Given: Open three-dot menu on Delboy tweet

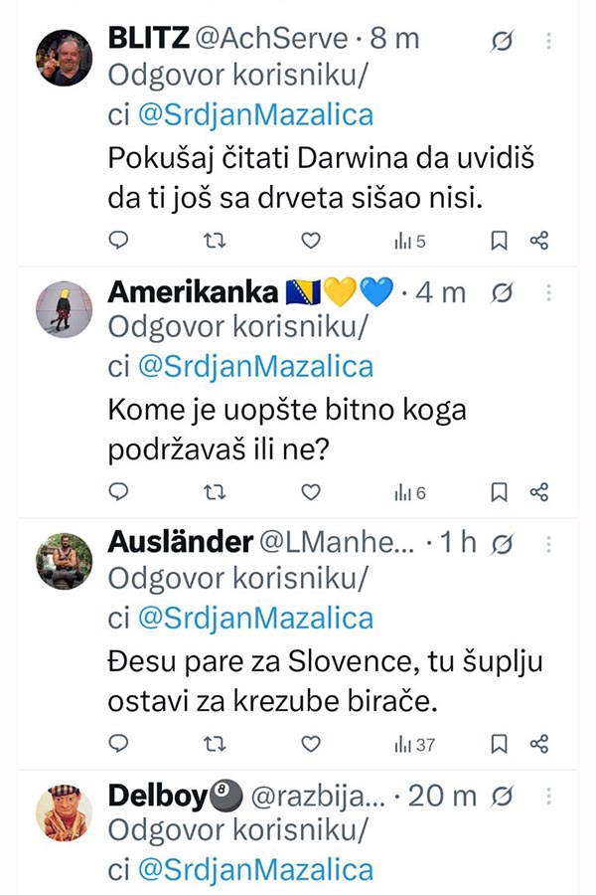Looking at the screenshot, I should point(548,796).
